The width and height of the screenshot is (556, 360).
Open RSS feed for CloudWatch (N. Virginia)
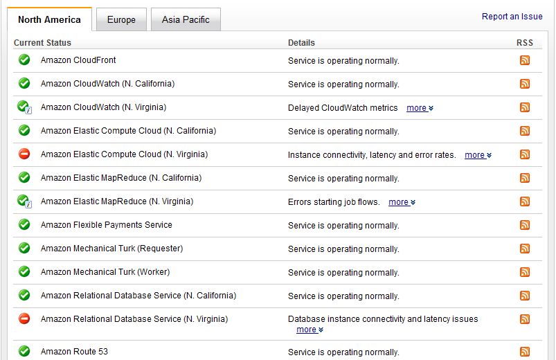[525, 108]
